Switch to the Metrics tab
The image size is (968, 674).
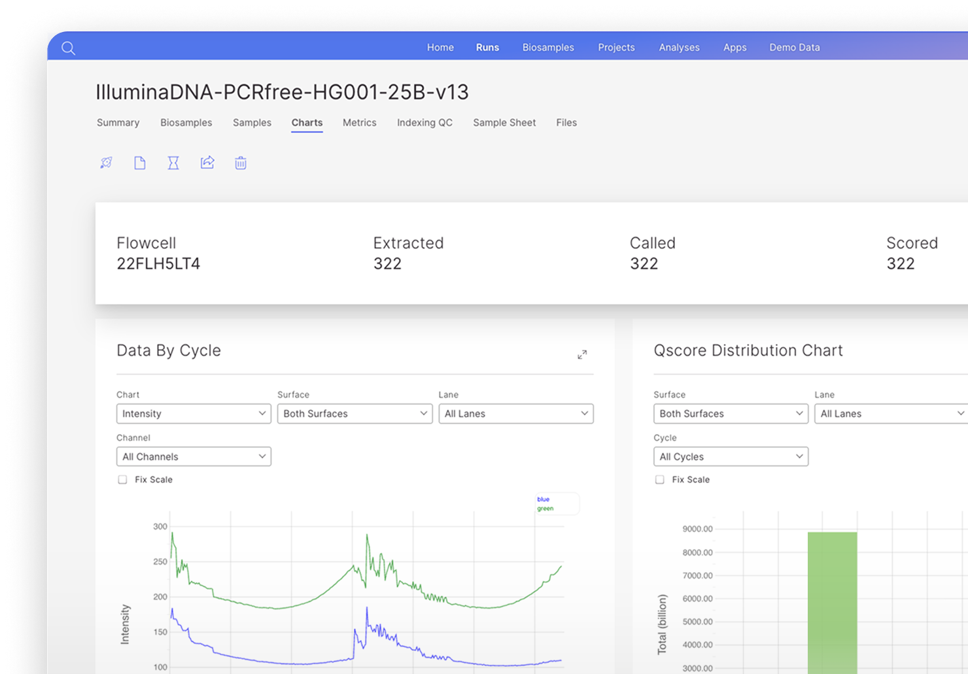[x=360, y=123]
